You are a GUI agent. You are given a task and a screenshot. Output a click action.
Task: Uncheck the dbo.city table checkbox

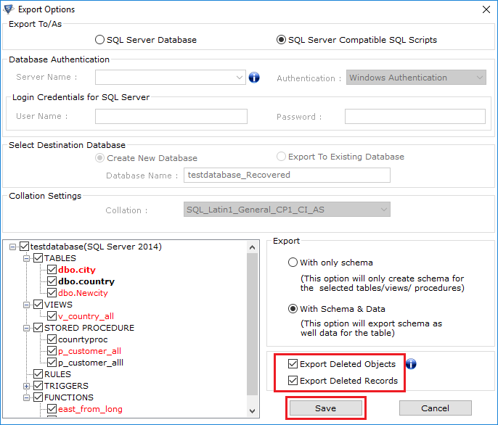(x=52, y=270)
